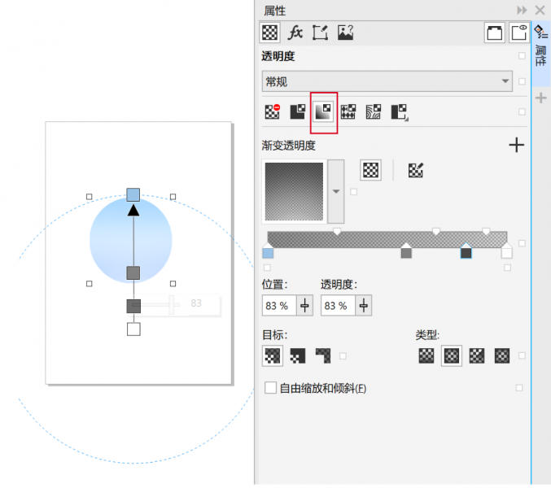The image size is (551, 488).
Task: Toggle small square right of 类型 icons
Action: tap(522, 356)
